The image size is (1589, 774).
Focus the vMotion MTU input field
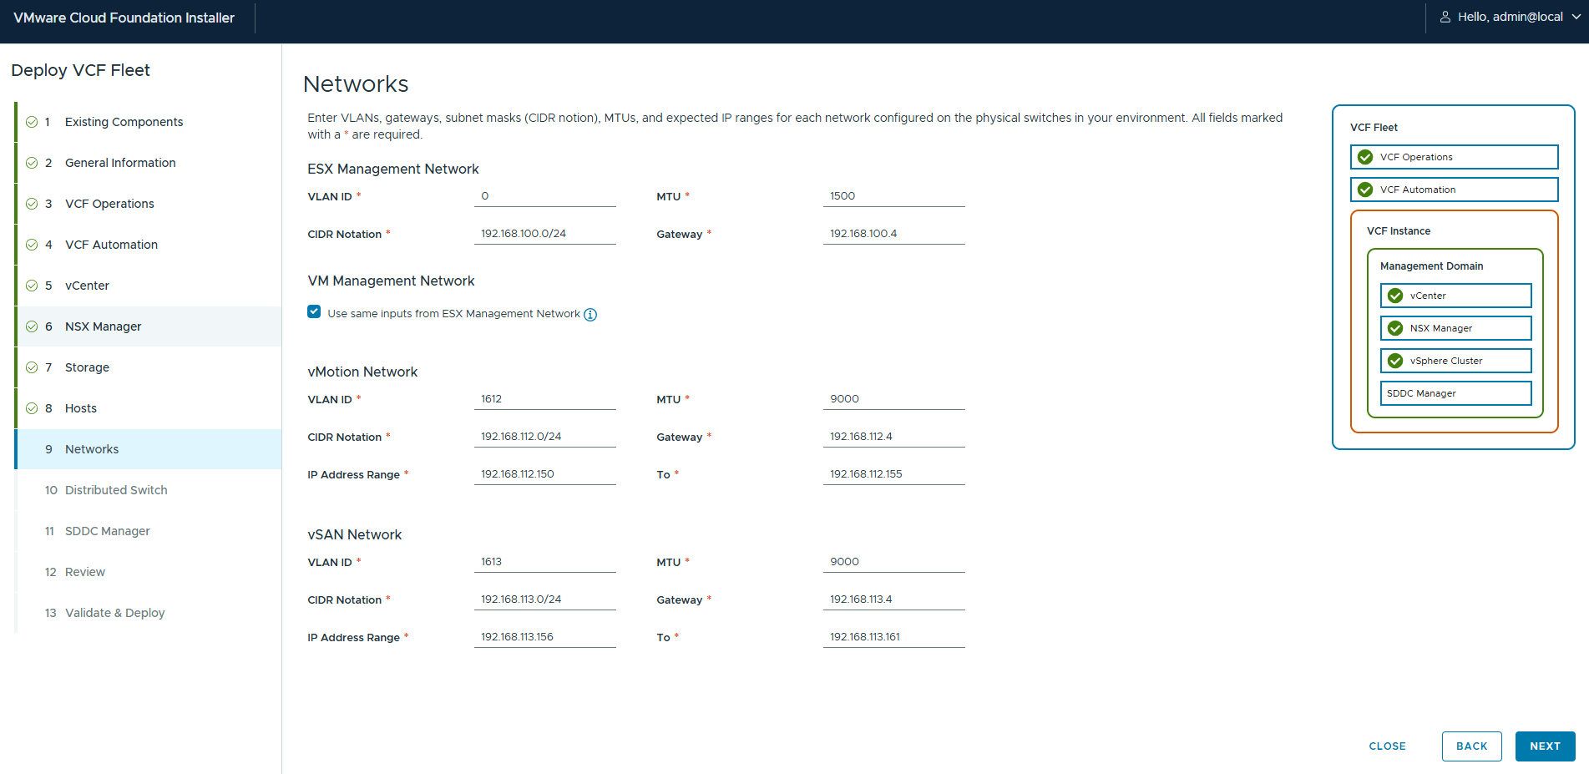tap(893, 399)
